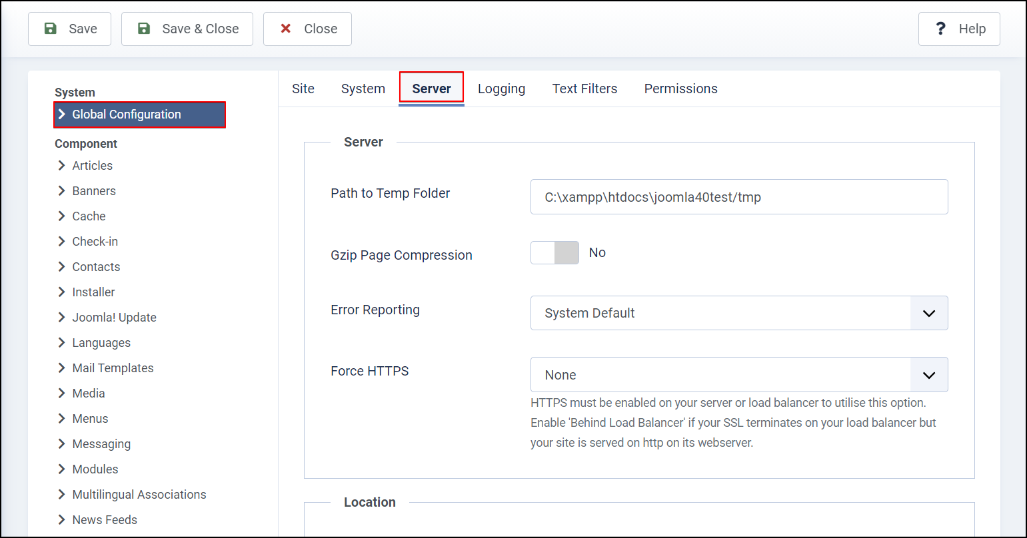
Task: Click chevron icon beside Global Configuration
Action: click(62, 115)
